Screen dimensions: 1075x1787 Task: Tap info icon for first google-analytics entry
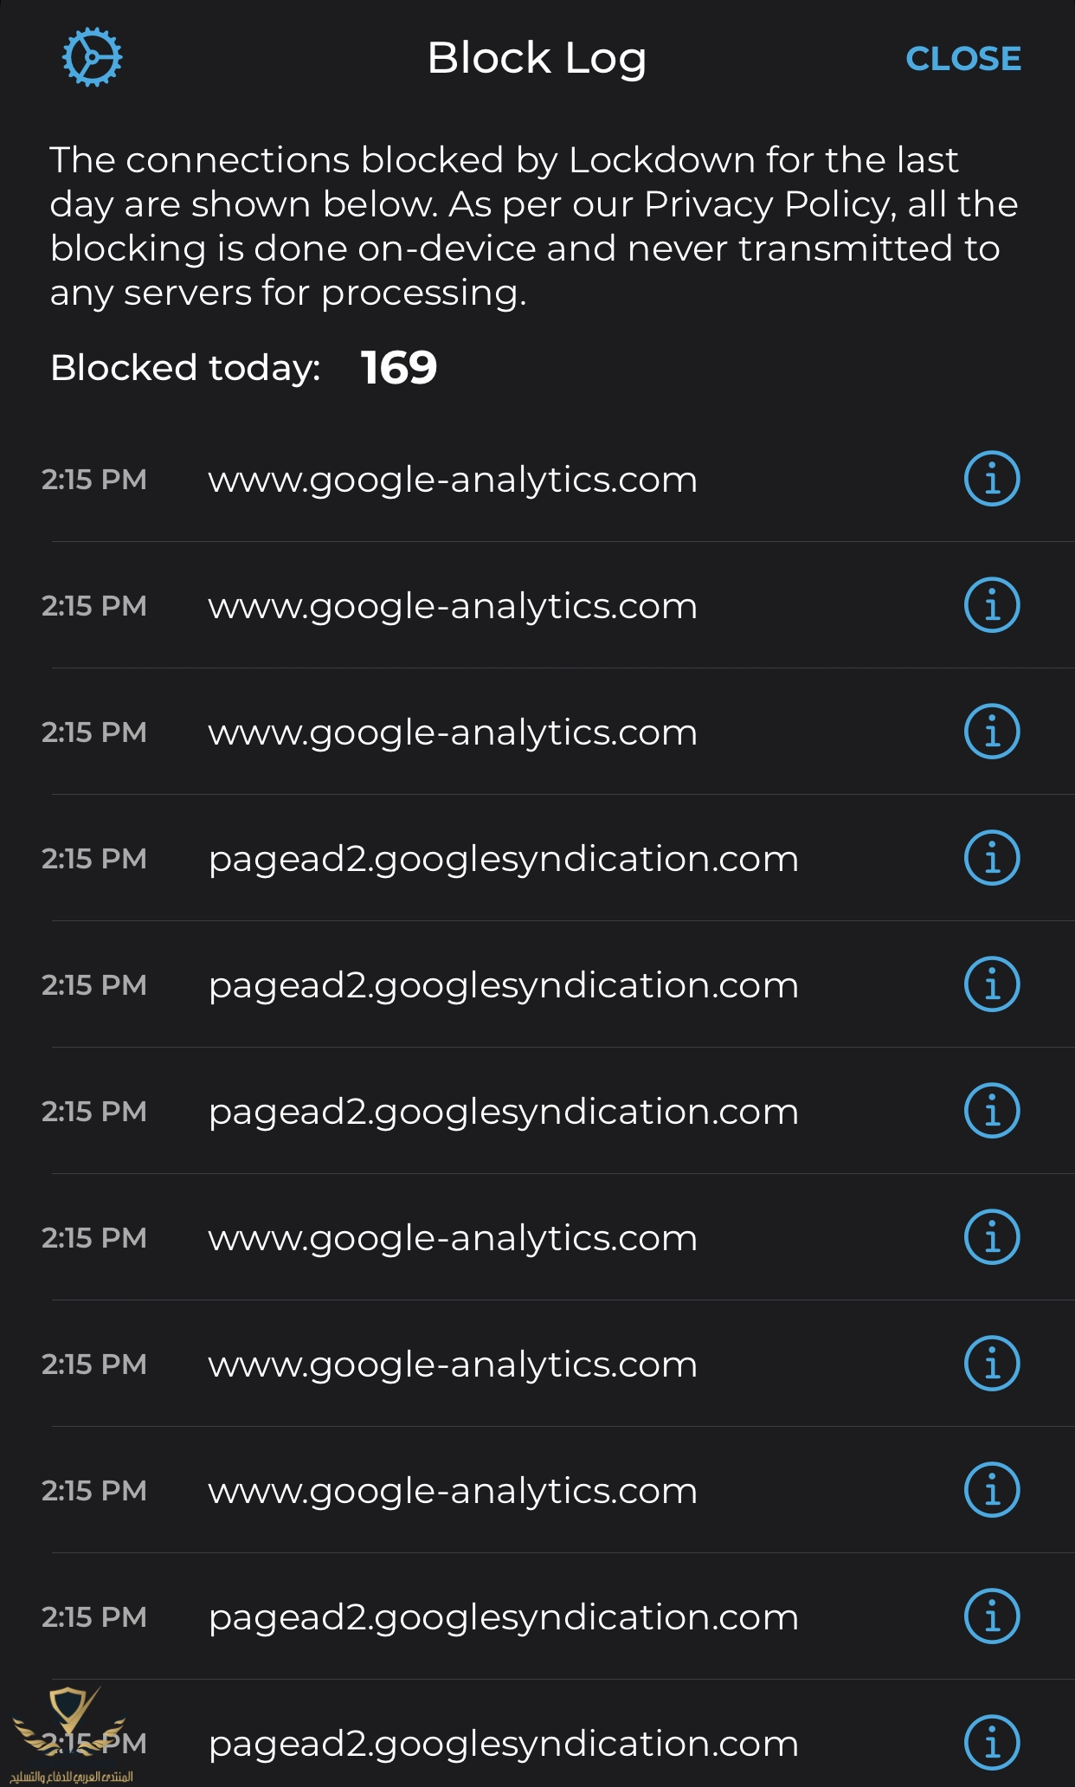(992, 479)
